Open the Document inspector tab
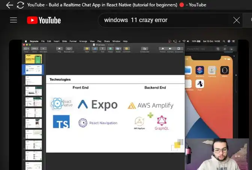Viewport: 252px width, 170px height. click(x=179, y=49)
